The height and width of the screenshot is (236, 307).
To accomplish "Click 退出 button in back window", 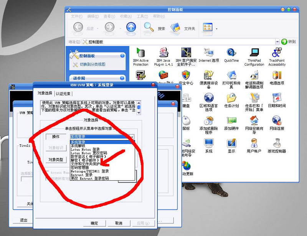I will pos(23,220).
